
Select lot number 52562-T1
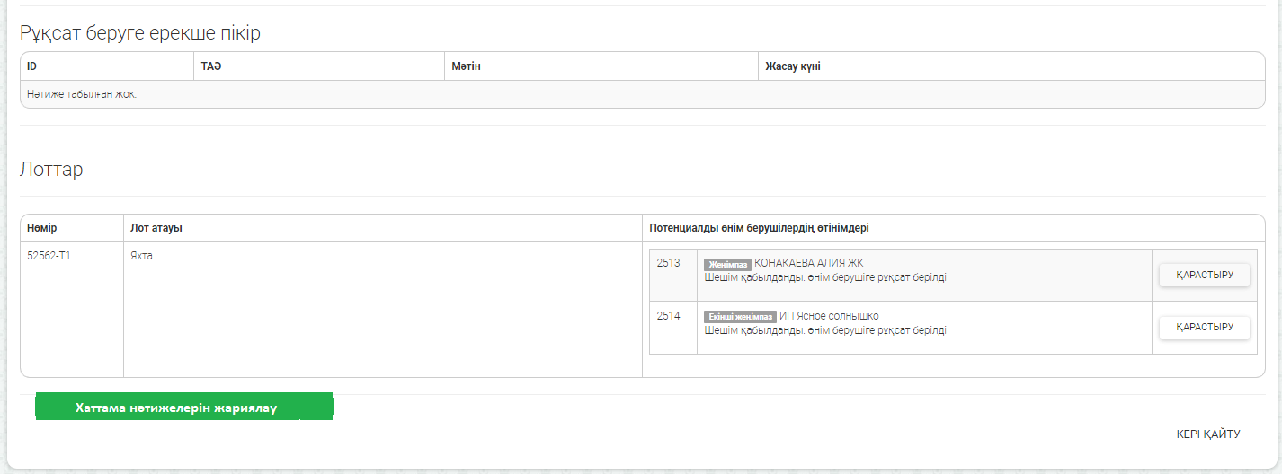(x=49, y=256)
